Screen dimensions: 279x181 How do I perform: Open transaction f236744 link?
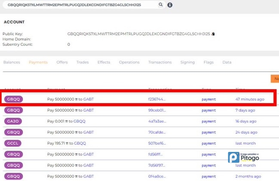[156, 99]
